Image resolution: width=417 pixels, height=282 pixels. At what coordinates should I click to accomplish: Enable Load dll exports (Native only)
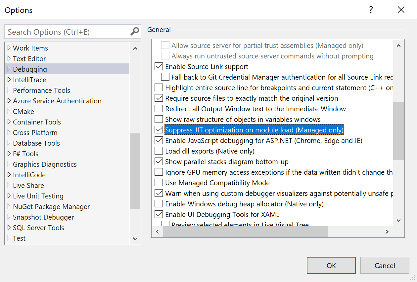(x=159, y=151)
